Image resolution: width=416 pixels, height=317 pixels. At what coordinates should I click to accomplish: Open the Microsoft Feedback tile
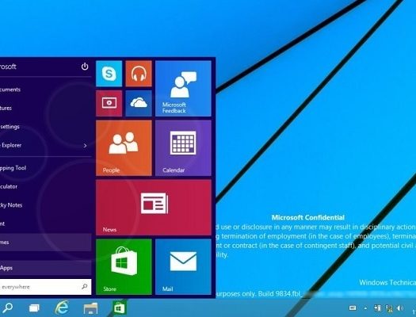(x=183, y=88)
